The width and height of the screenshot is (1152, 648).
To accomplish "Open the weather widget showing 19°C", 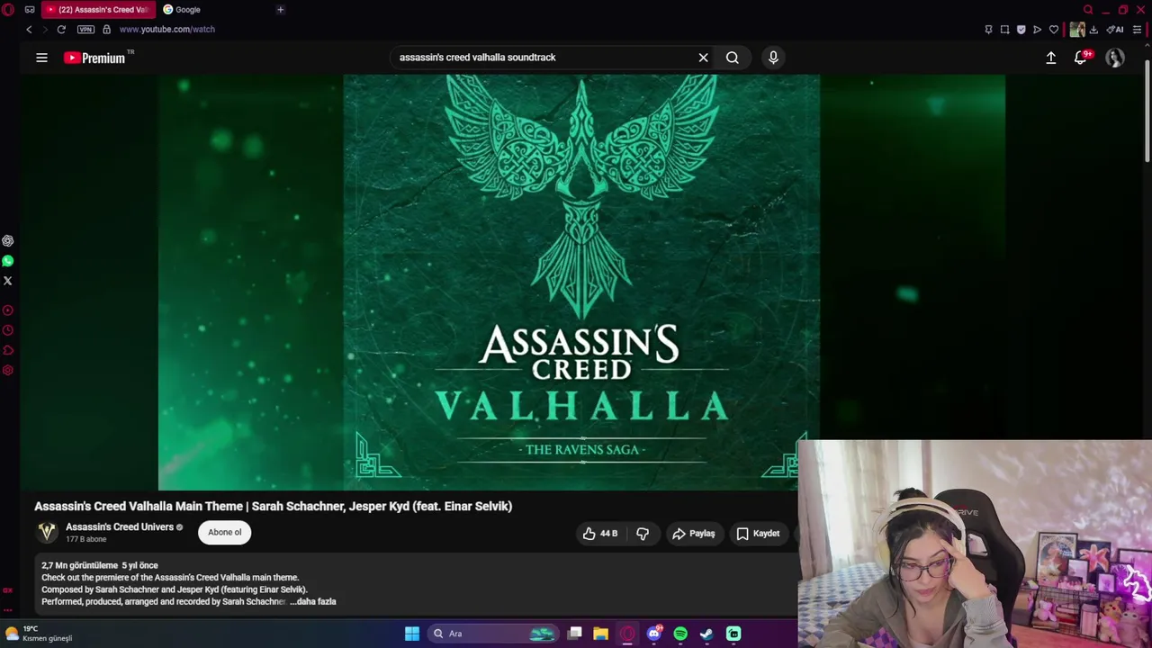I will pyautogui.click(x=38, y=634).
